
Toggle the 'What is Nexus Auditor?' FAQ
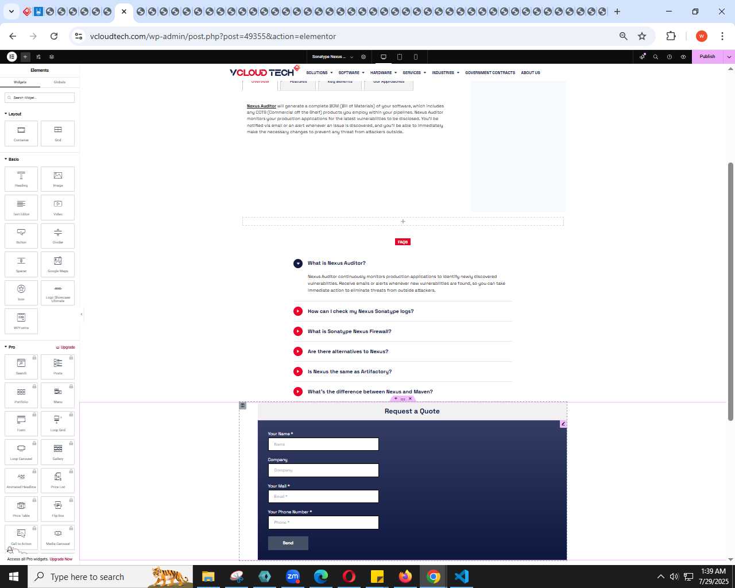point(336,263)
